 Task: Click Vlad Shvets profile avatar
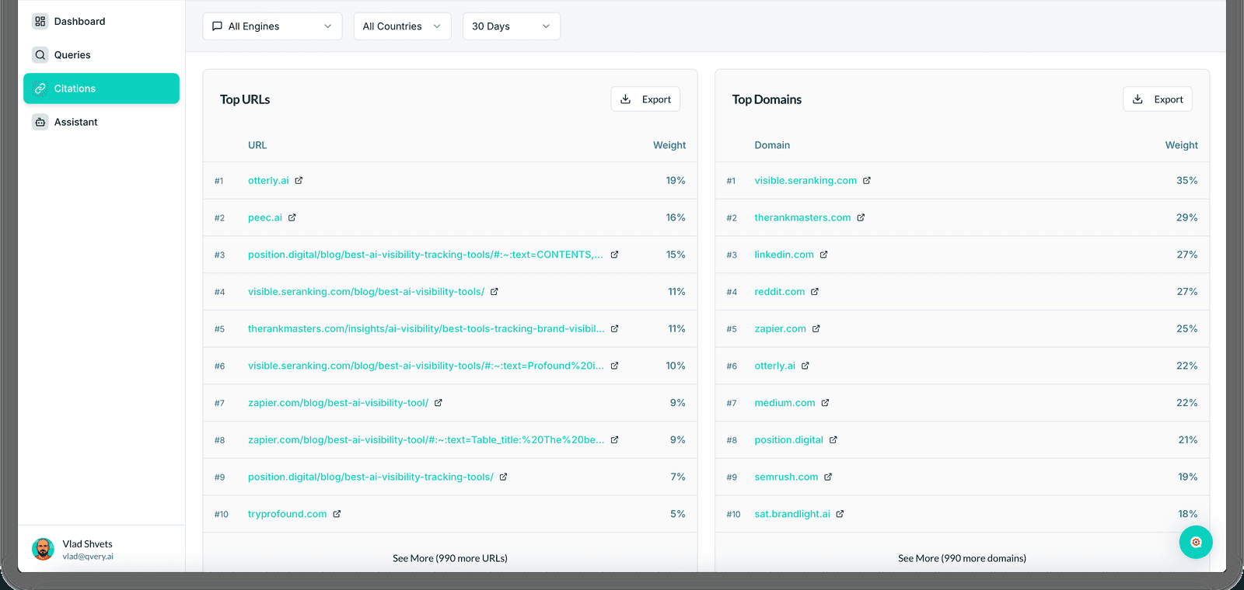pos(43,549)
